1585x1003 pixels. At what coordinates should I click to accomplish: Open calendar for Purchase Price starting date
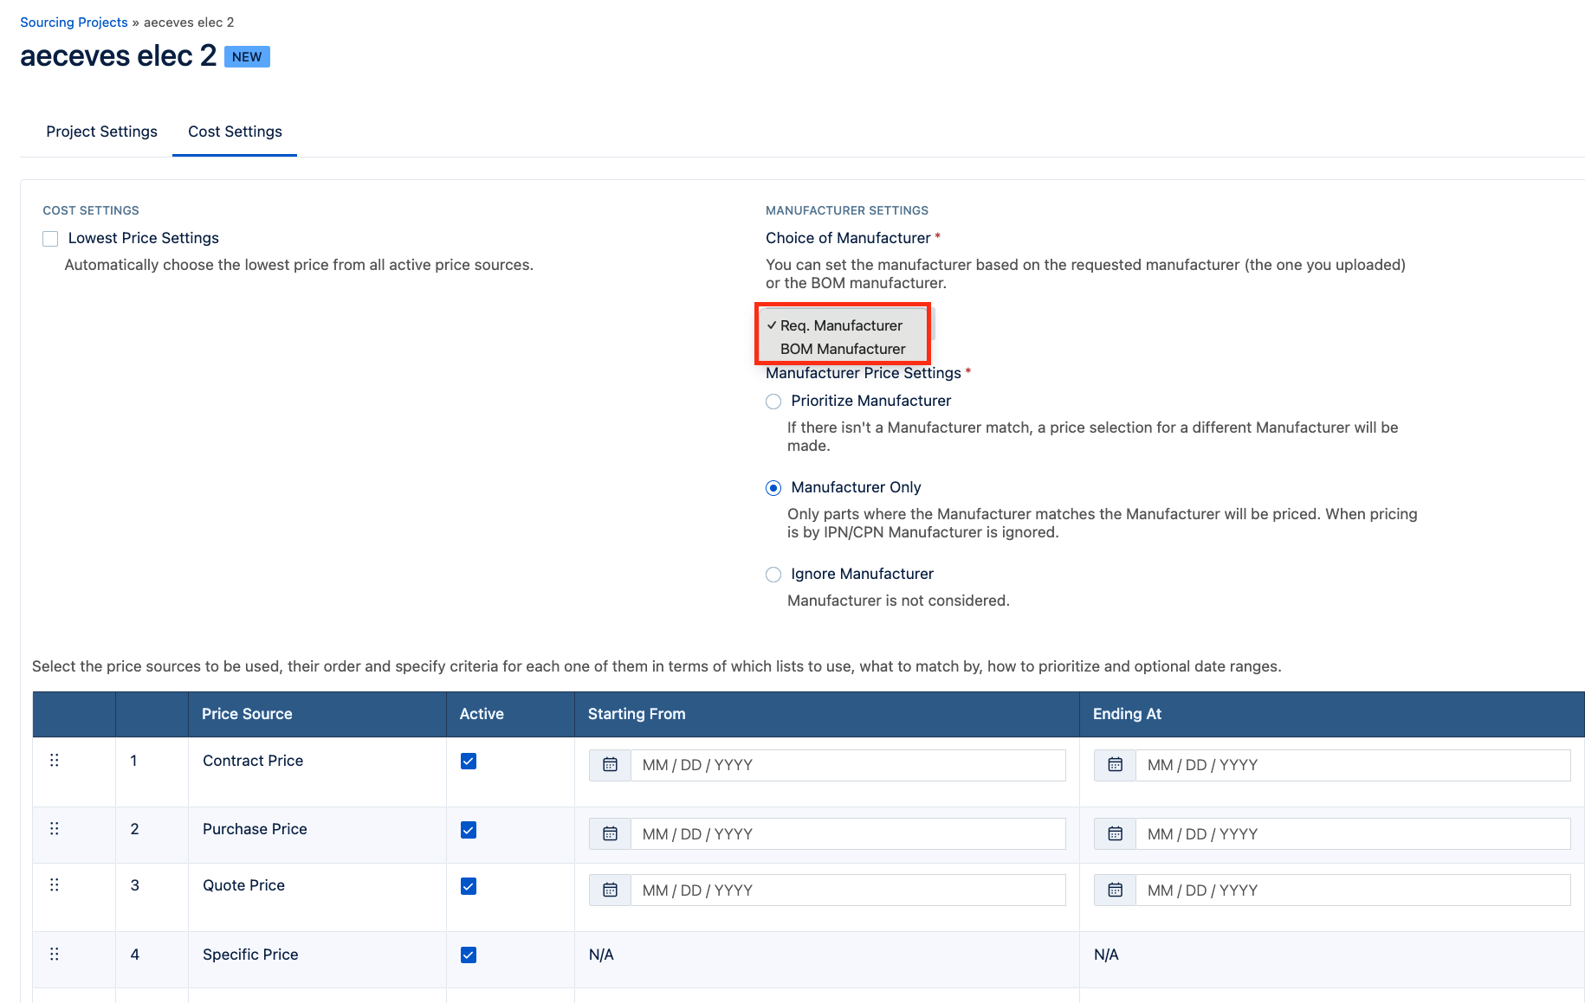(610, 834)
